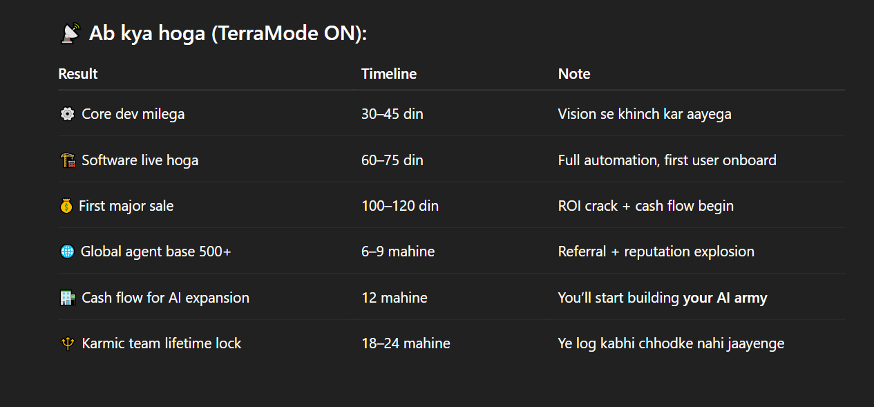Click the 30–45 din timeline cell
Image resolution: width=874 pixels, height=407 pixels.
(x=392, y=114)
